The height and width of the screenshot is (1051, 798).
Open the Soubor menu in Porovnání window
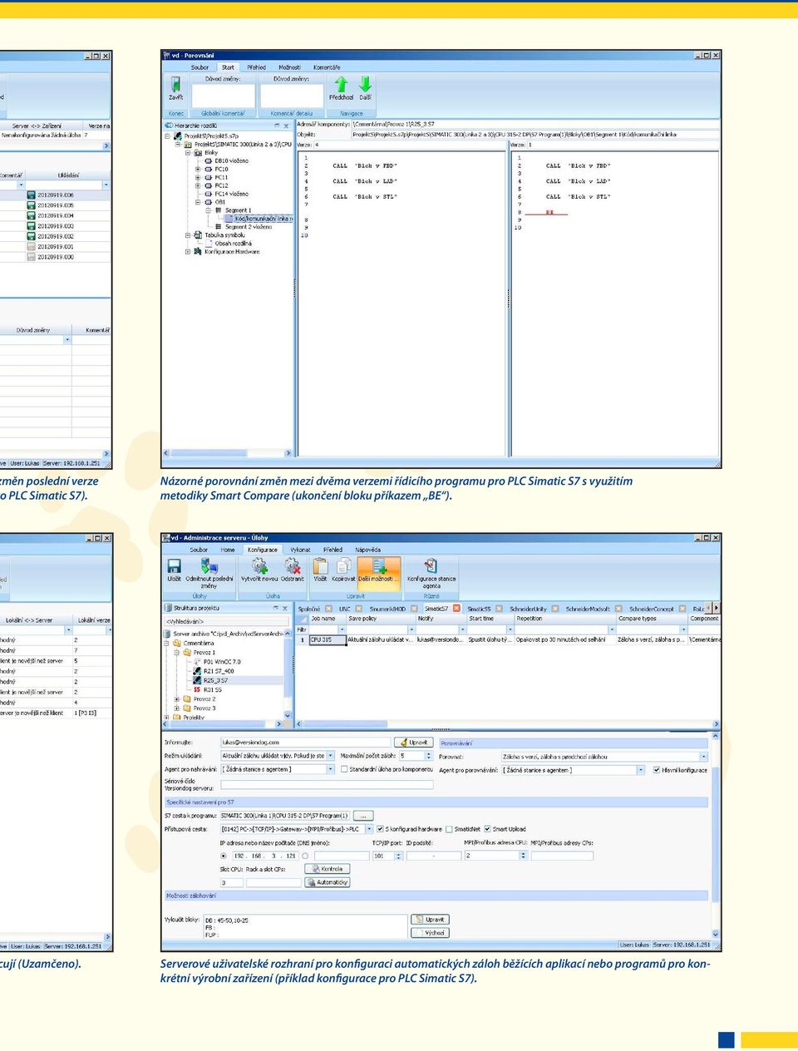click(x=200, y=67)
